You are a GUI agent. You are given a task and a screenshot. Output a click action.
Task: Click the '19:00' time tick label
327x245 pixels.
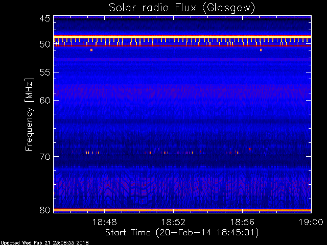pyautogui.click(x=311, y=222)
